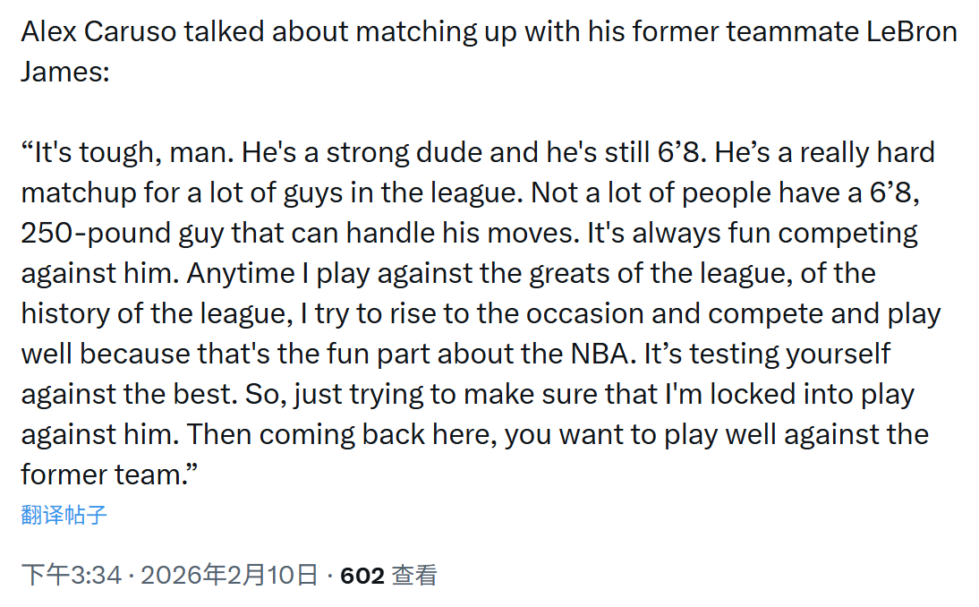Image resolution: width=979 pixels, height=607 pixels.
Task: Click the words history of the league
Action: point(157,314)
